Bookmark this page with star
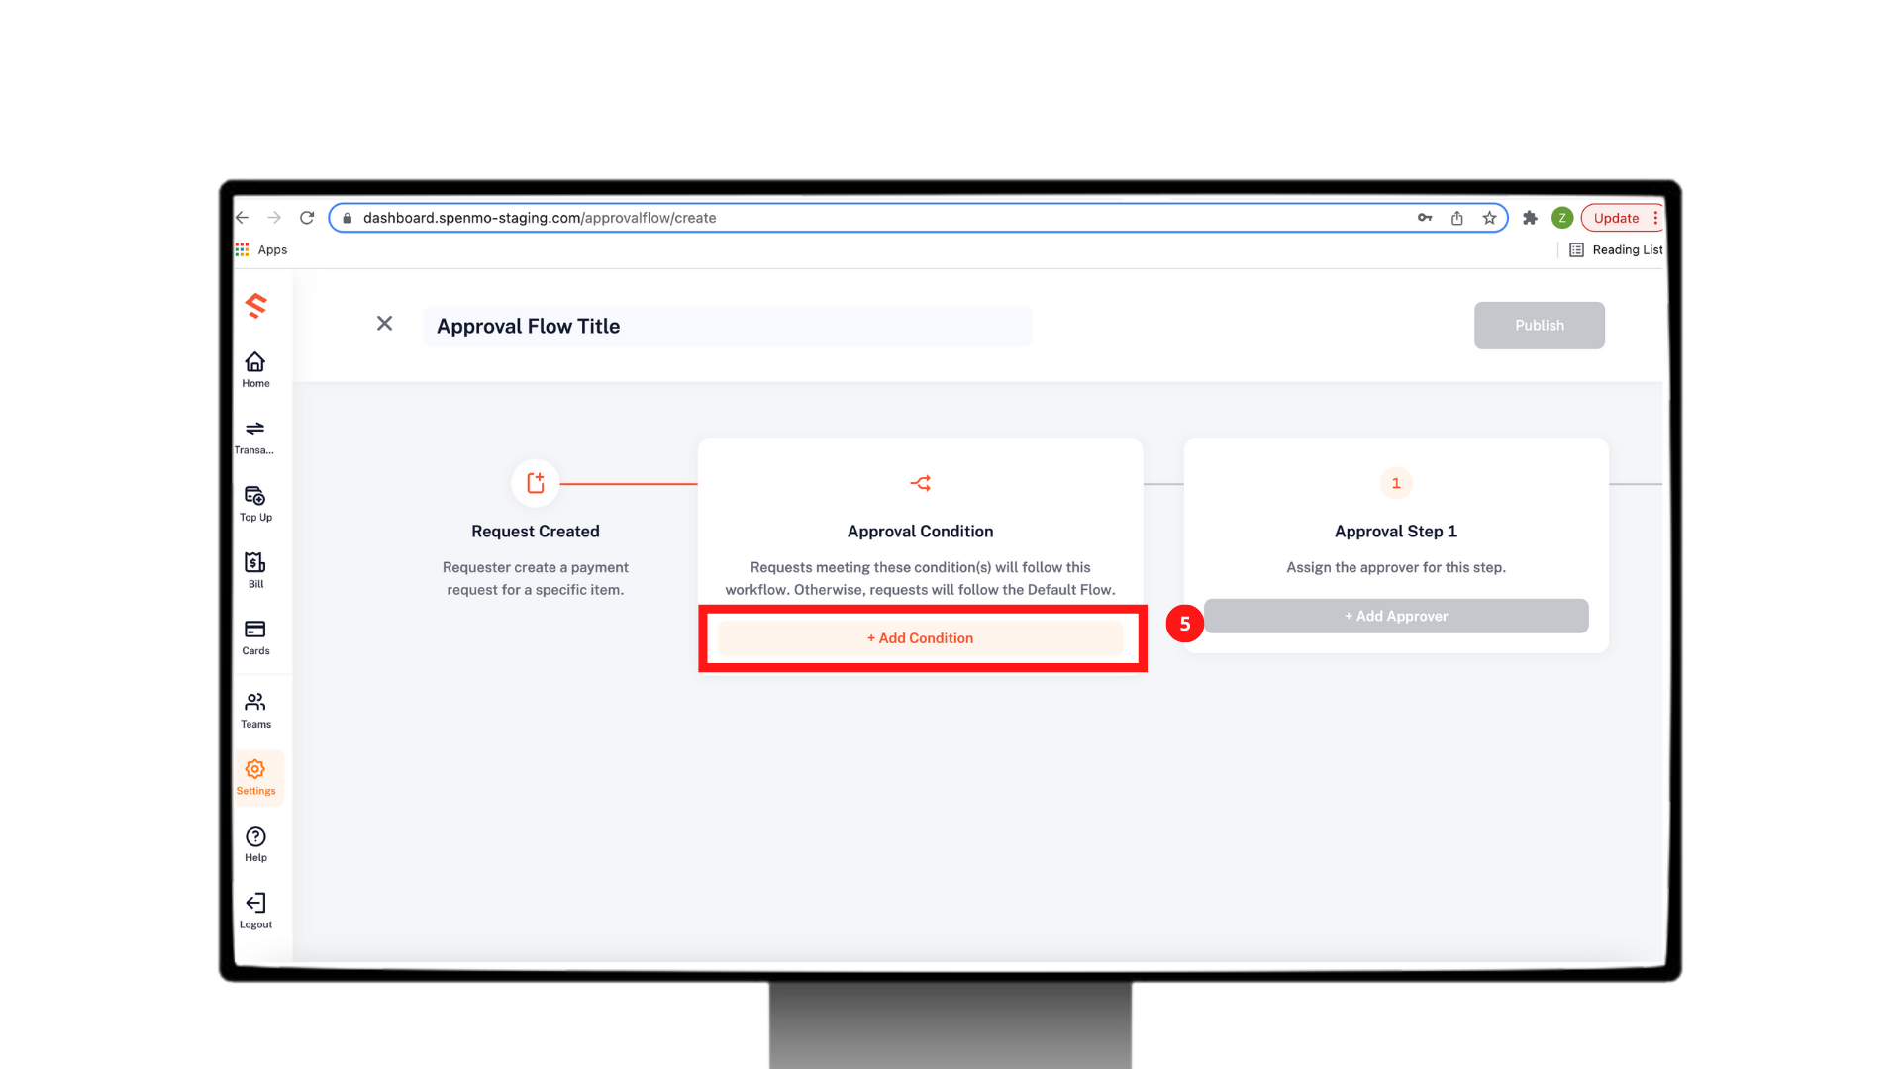The image size is (1901, 1069). tap(1489, 218)
